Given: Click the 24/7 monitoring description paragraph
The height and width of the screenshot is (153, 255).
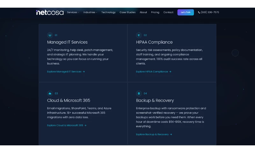Looking at the screenshot, I should (x=80, y=57).
